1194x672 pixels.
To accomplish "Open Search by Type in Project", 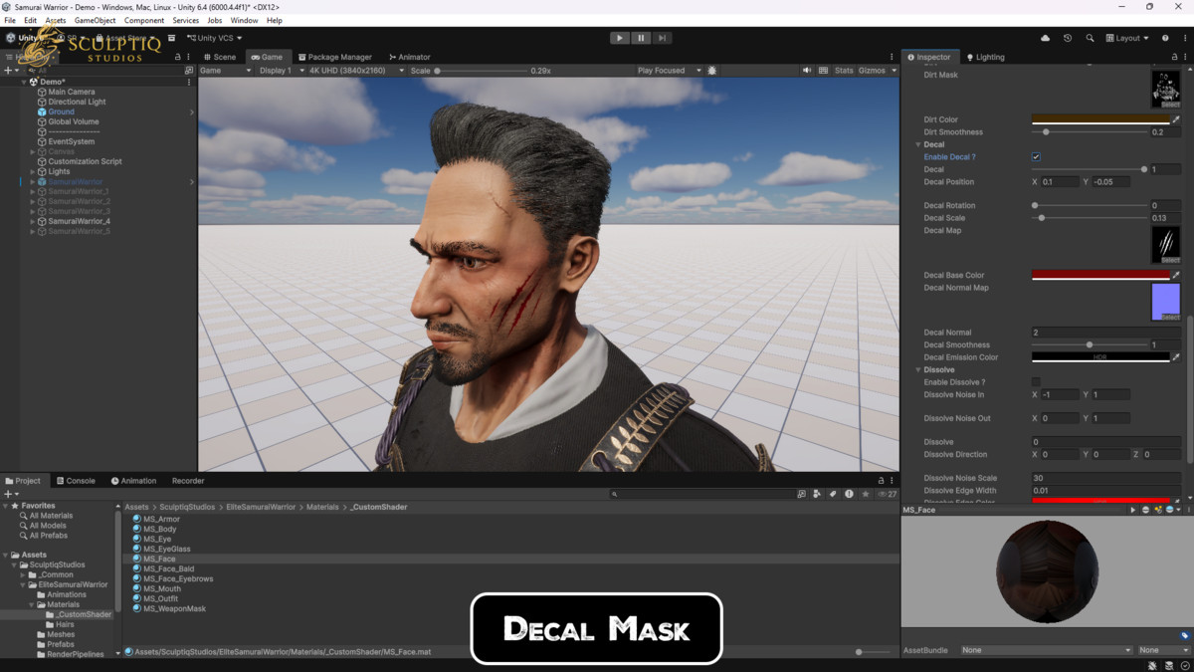I will (x=817, y=494).
